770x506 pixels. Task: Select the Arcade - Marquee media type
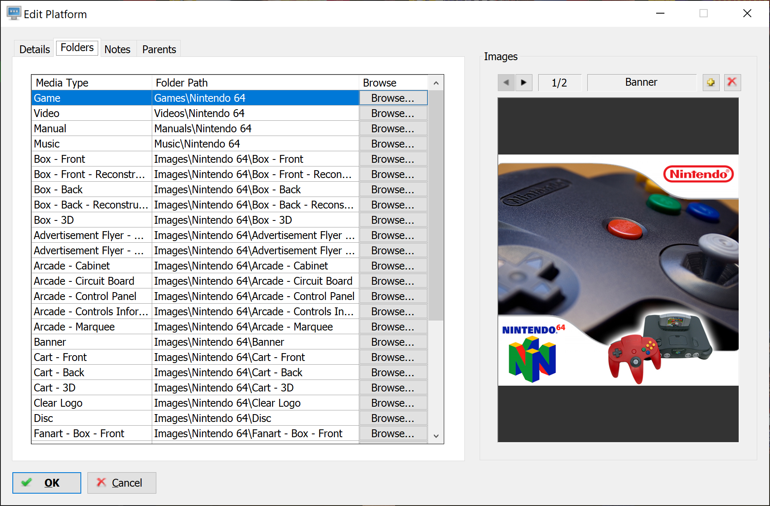[x=92, y=327]
